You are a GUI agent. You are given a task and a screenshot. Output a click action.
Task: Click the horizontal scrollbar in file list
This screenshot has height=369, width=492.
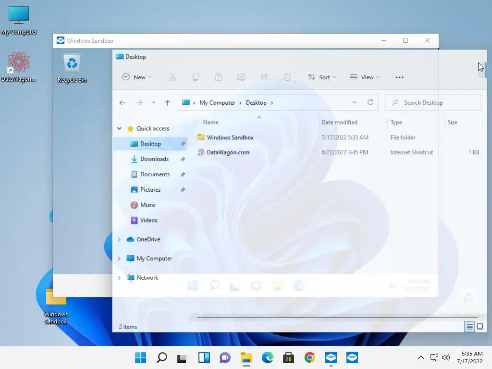[337, 317]
